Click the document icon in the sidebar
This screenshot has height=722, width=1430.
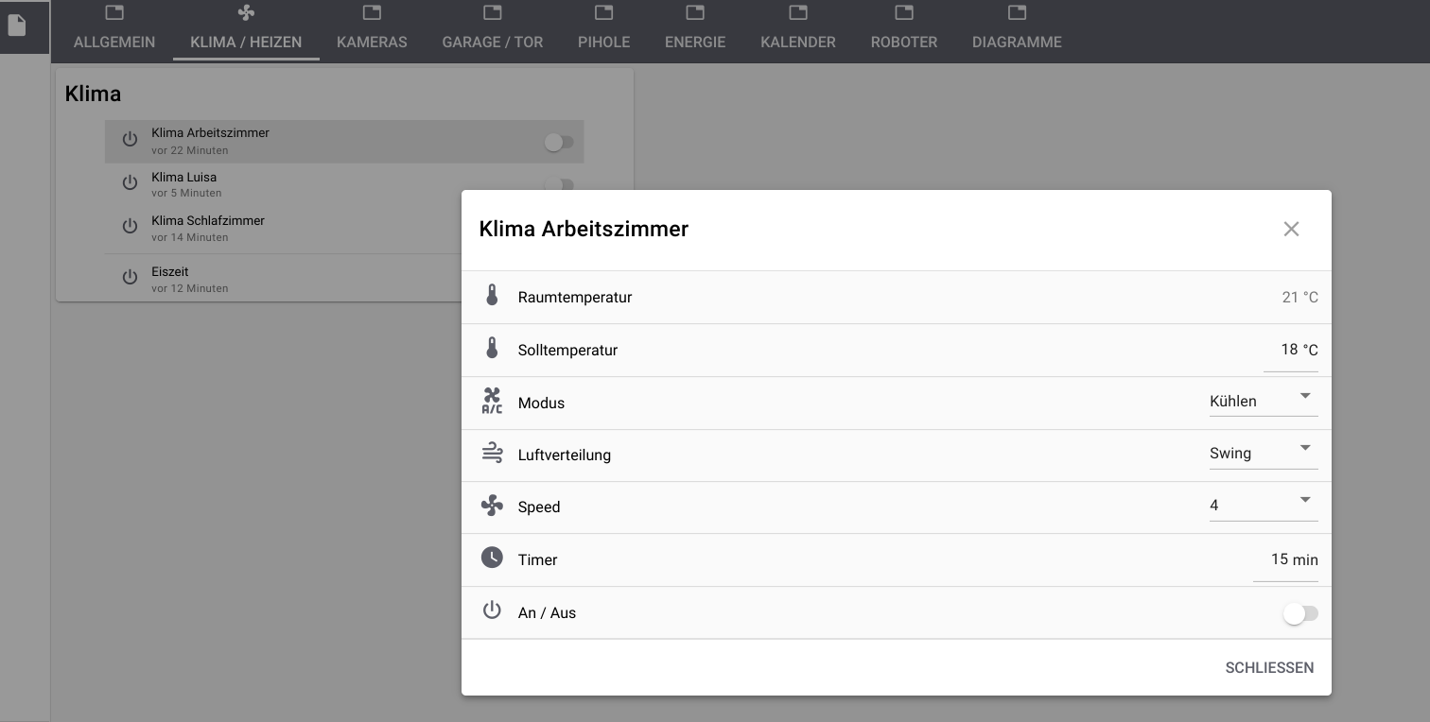(x=17, y=26)
